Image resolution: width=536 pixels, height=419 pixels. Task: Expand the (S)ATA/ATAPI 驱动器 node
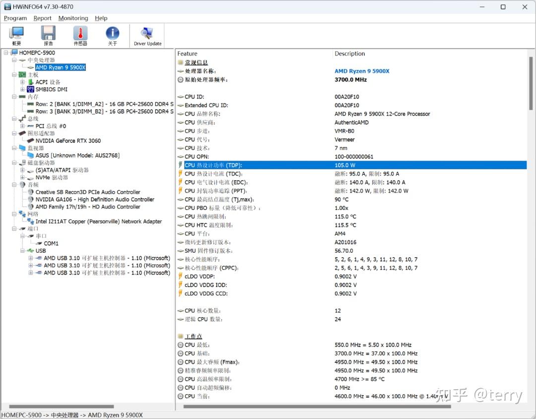point(22,170)
